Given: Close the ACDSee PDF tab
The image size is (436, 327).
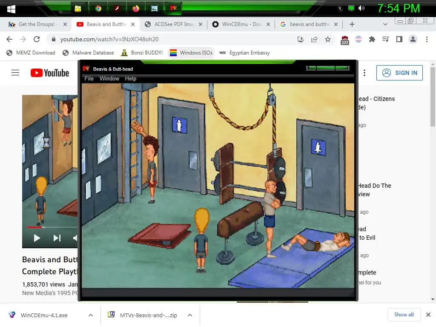Looking at the screenshot, I should (x=201, y=24).
